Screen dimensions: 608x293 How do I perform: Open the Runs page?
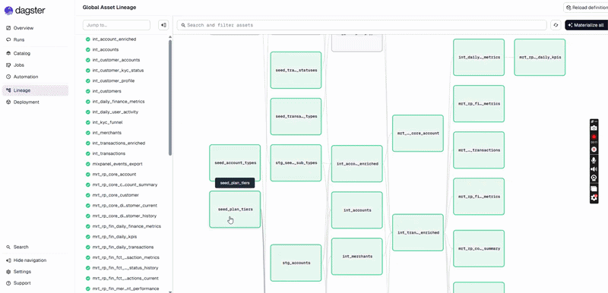pyautogui.click(x=15, y=39)
